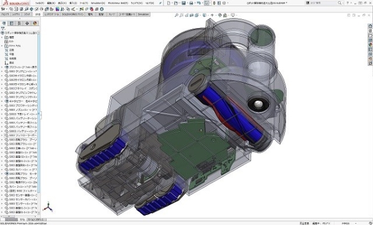
Task: Click the Home icon in right task pane
Action: click(x=370, y=26)
